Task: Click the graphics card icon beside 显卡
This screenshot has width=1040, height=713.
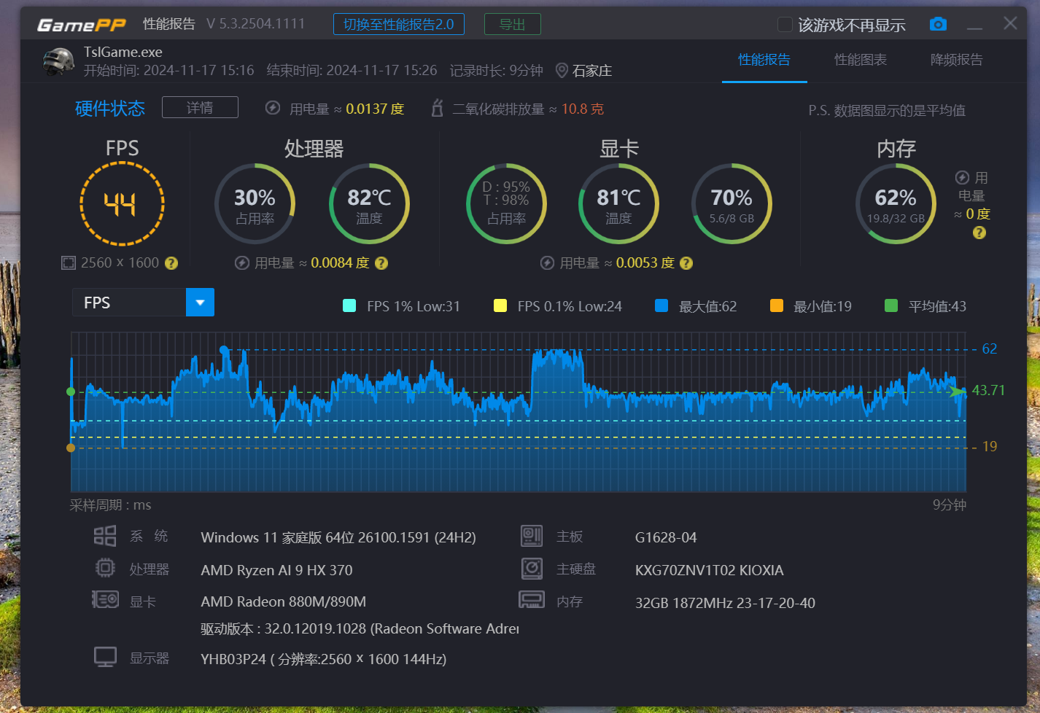Action: [105, 600]
